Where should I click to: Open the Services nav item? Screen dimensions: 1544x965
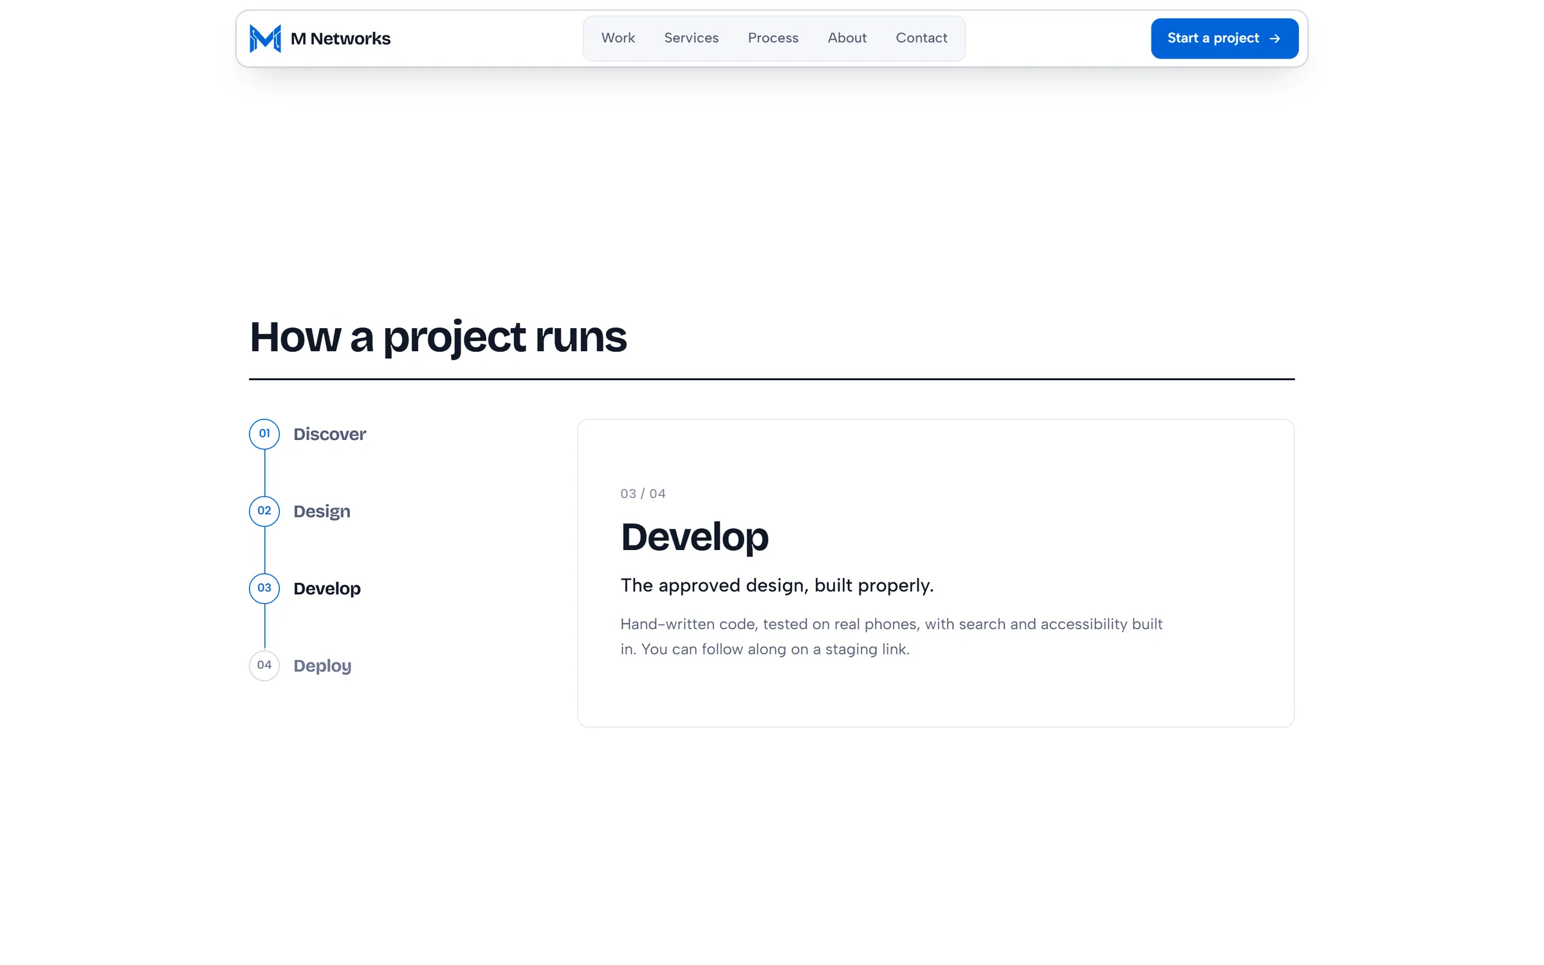691,38
